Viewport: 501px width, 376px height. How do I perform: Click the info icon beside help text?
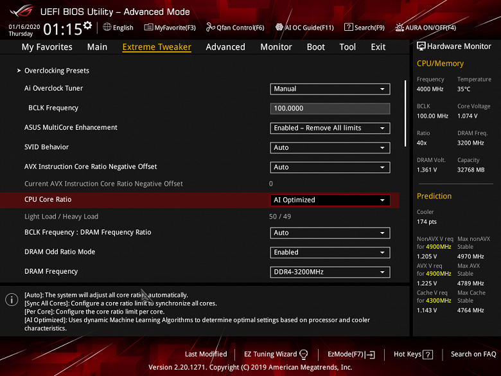tap(12, 300)
